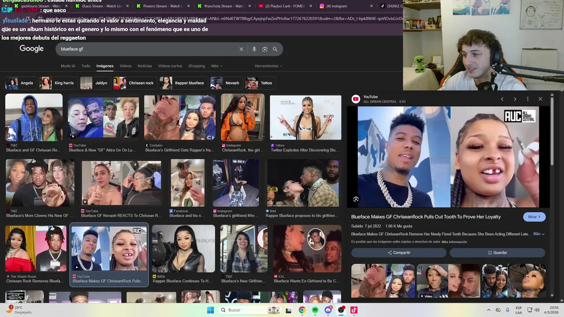564x317 pixels.
Task: Show next image in preview panel
Action: click(515, 99)
